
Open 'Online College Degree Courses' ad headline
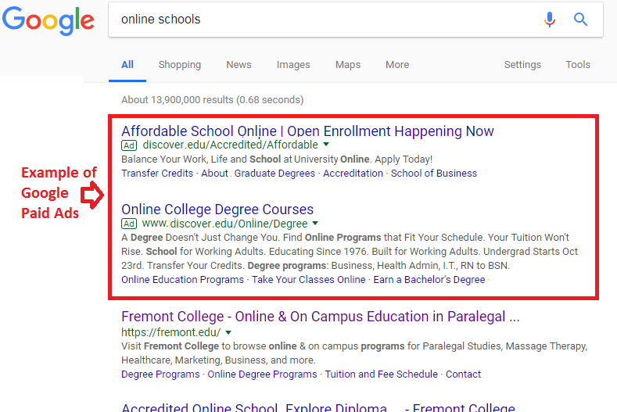(x=217, y=210)
